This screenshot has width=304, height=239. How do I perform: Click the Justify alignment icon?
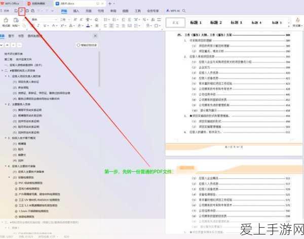tap(124, 26)
